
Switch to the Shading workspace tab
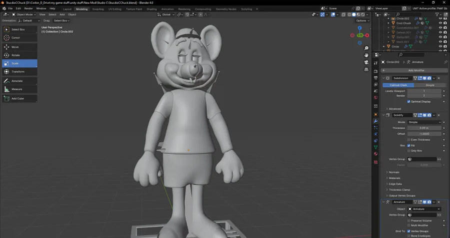click(x=151, y=9)
